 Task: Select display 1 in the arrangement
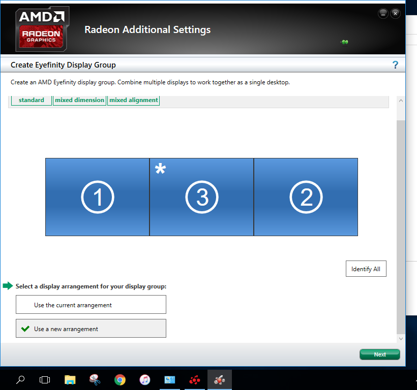coord(97,197)
